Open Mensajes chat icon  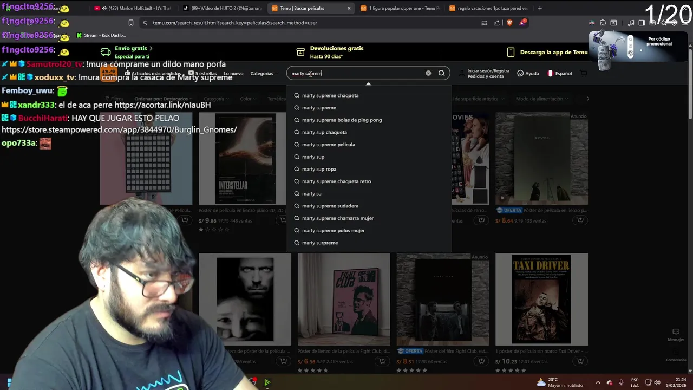pyautogui.click(x=676, y=335)
